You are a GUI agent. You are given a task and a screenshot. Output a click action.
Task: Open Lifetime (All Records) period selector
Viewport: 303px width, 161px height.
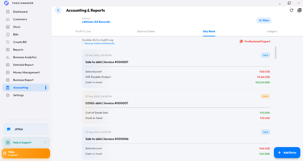(96, 22)
